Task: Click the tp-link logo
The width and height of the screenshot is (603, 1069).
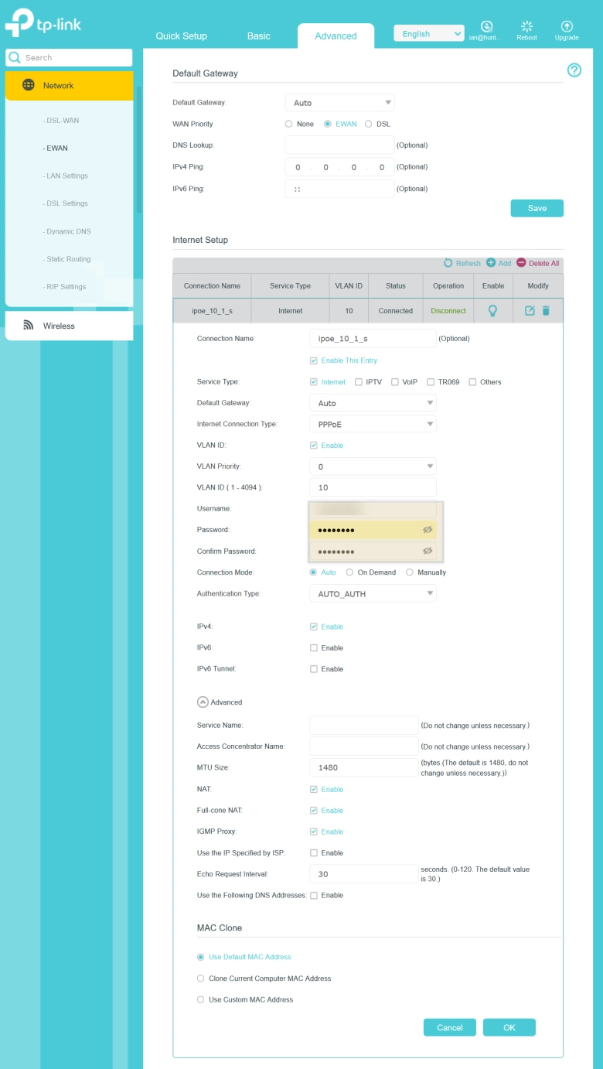Action: (43, 24)
